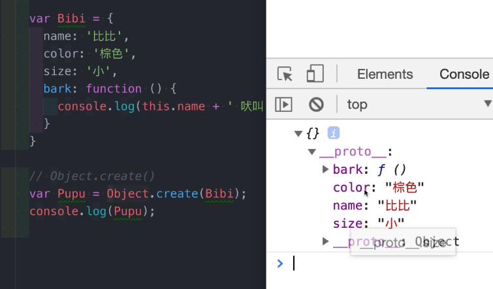Activate the inspect element picker icon
The width and height of the screenshot is (493, 289).
point(285,74)
